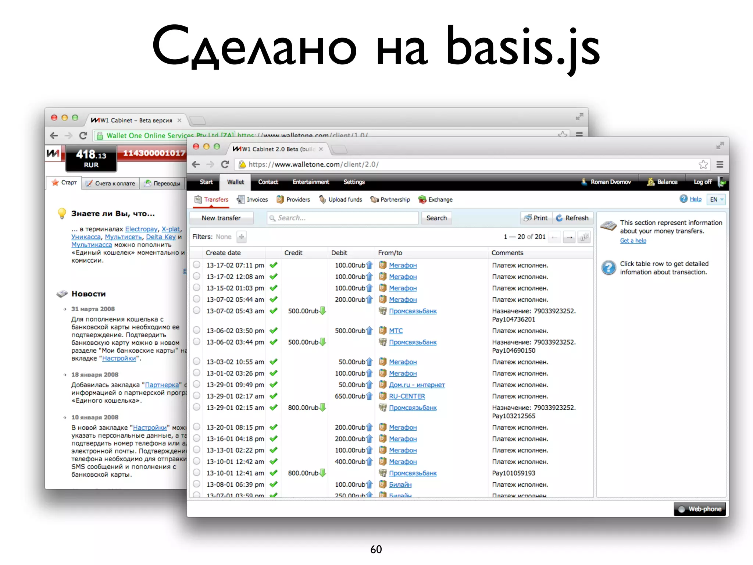753x565 pixels.
Task: Click export icon beside pagination arrows
Action: (584, 237)
